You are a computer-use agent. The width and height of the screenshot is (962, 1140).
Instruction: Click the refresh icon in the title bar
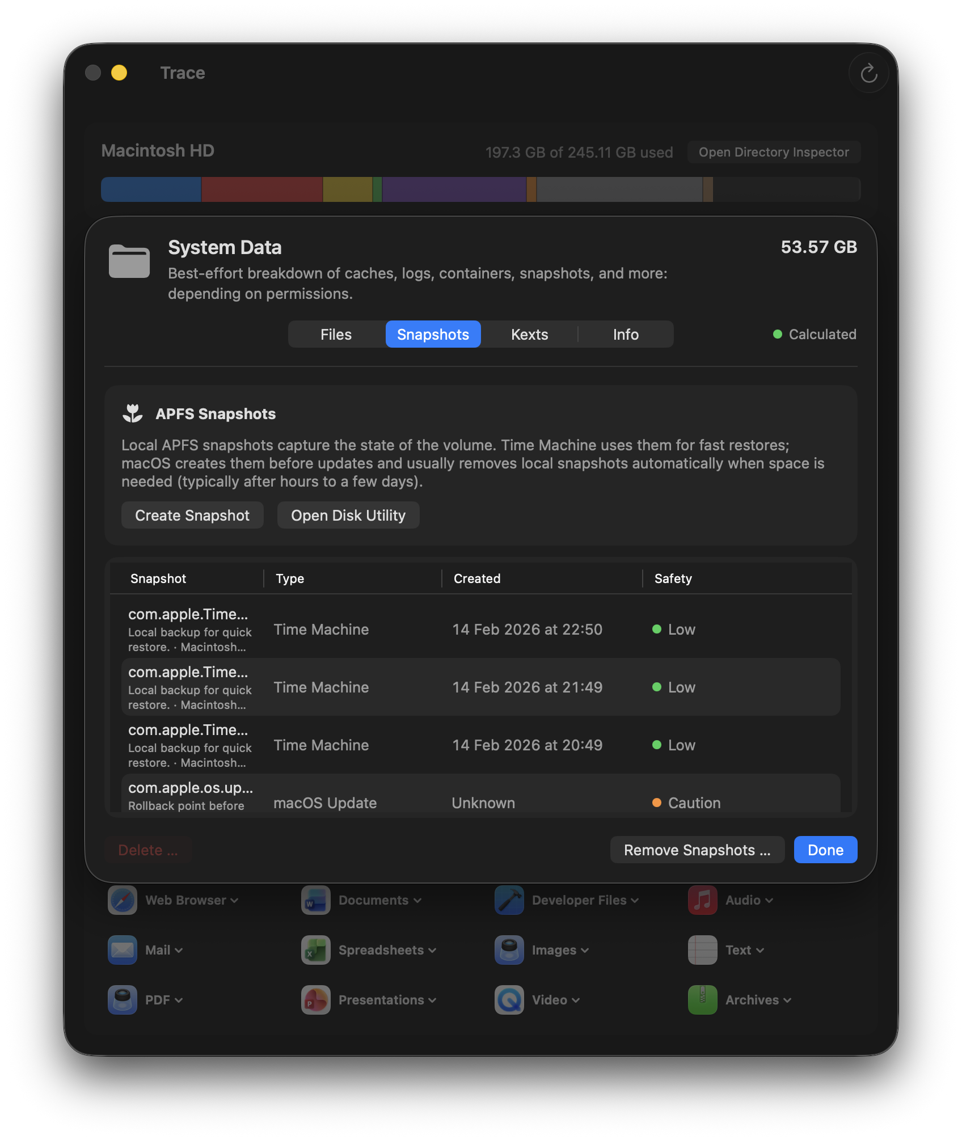pos(868,73)
